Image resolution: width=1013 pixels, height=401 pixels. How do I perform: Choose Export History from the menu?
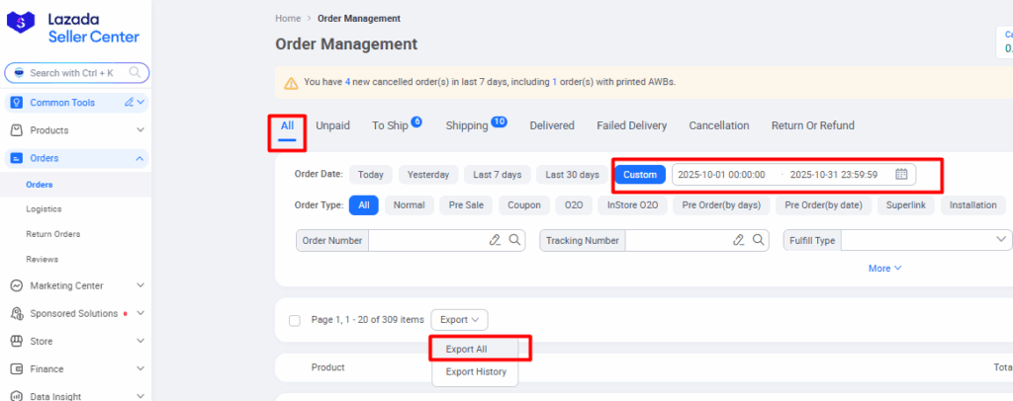click(475, 372)
